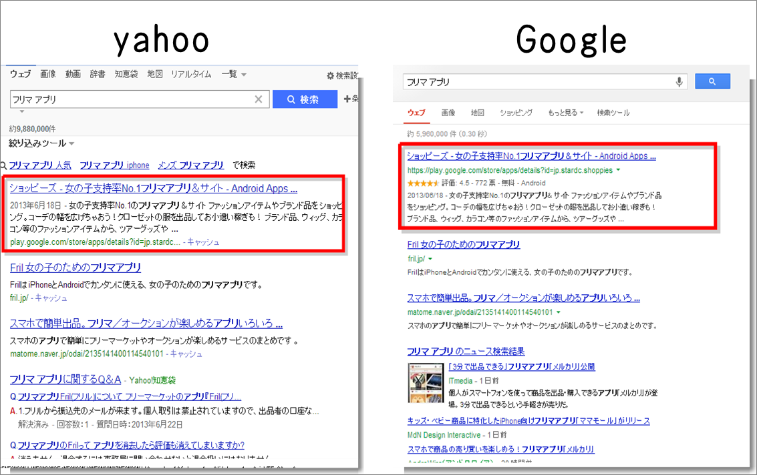Click the Google microphone voice search icon
757x475 pixels.
679,82
